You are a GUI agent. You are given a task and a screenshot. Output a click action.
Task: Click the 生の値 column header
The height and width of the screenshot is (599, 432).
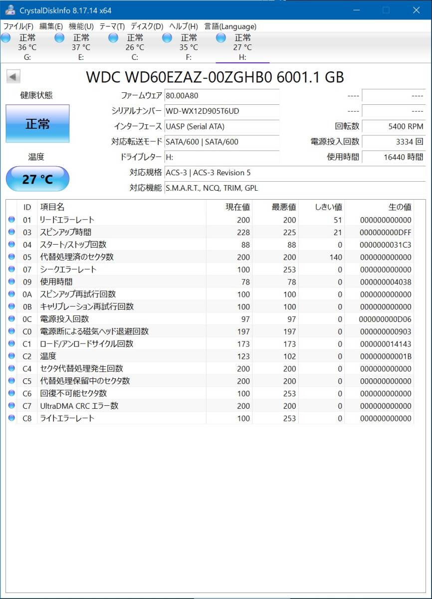[379, 207]
